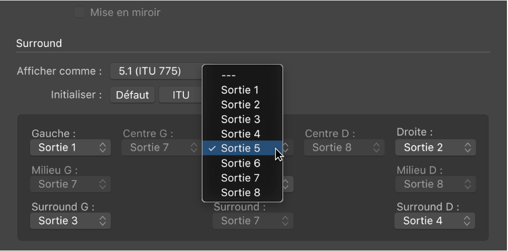Open the Surround G output dropdown

(x=70, y=221)
